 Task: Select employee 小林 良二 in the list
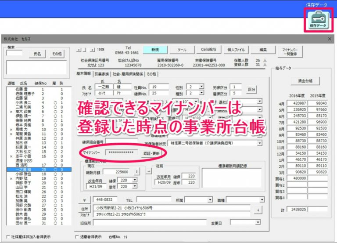(x=39, y=103)
